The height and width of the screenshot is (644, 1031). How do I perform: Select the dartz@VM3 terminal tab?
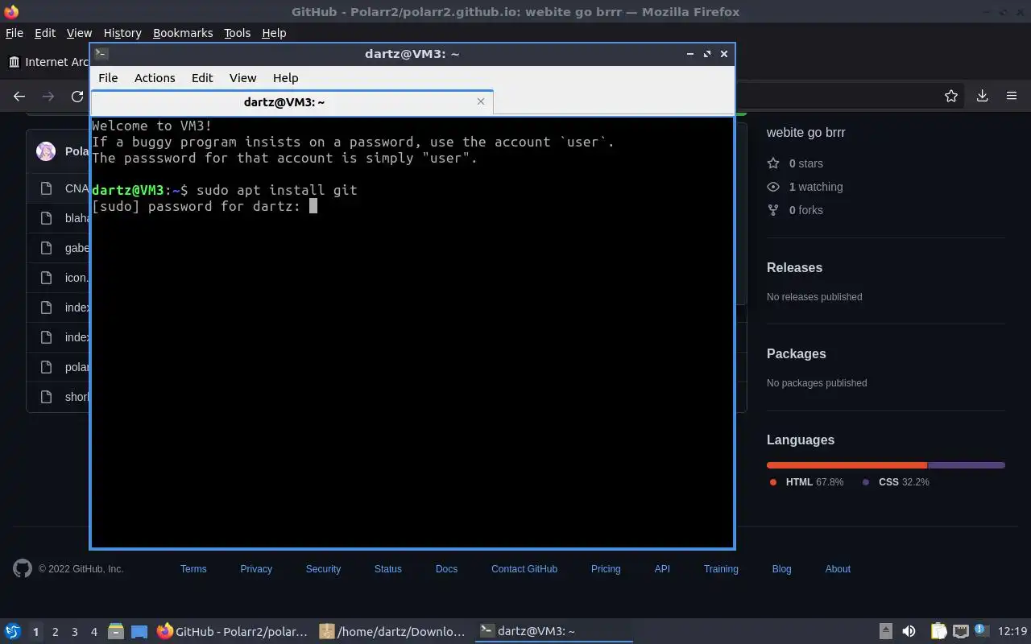click(x=292, y=102)
